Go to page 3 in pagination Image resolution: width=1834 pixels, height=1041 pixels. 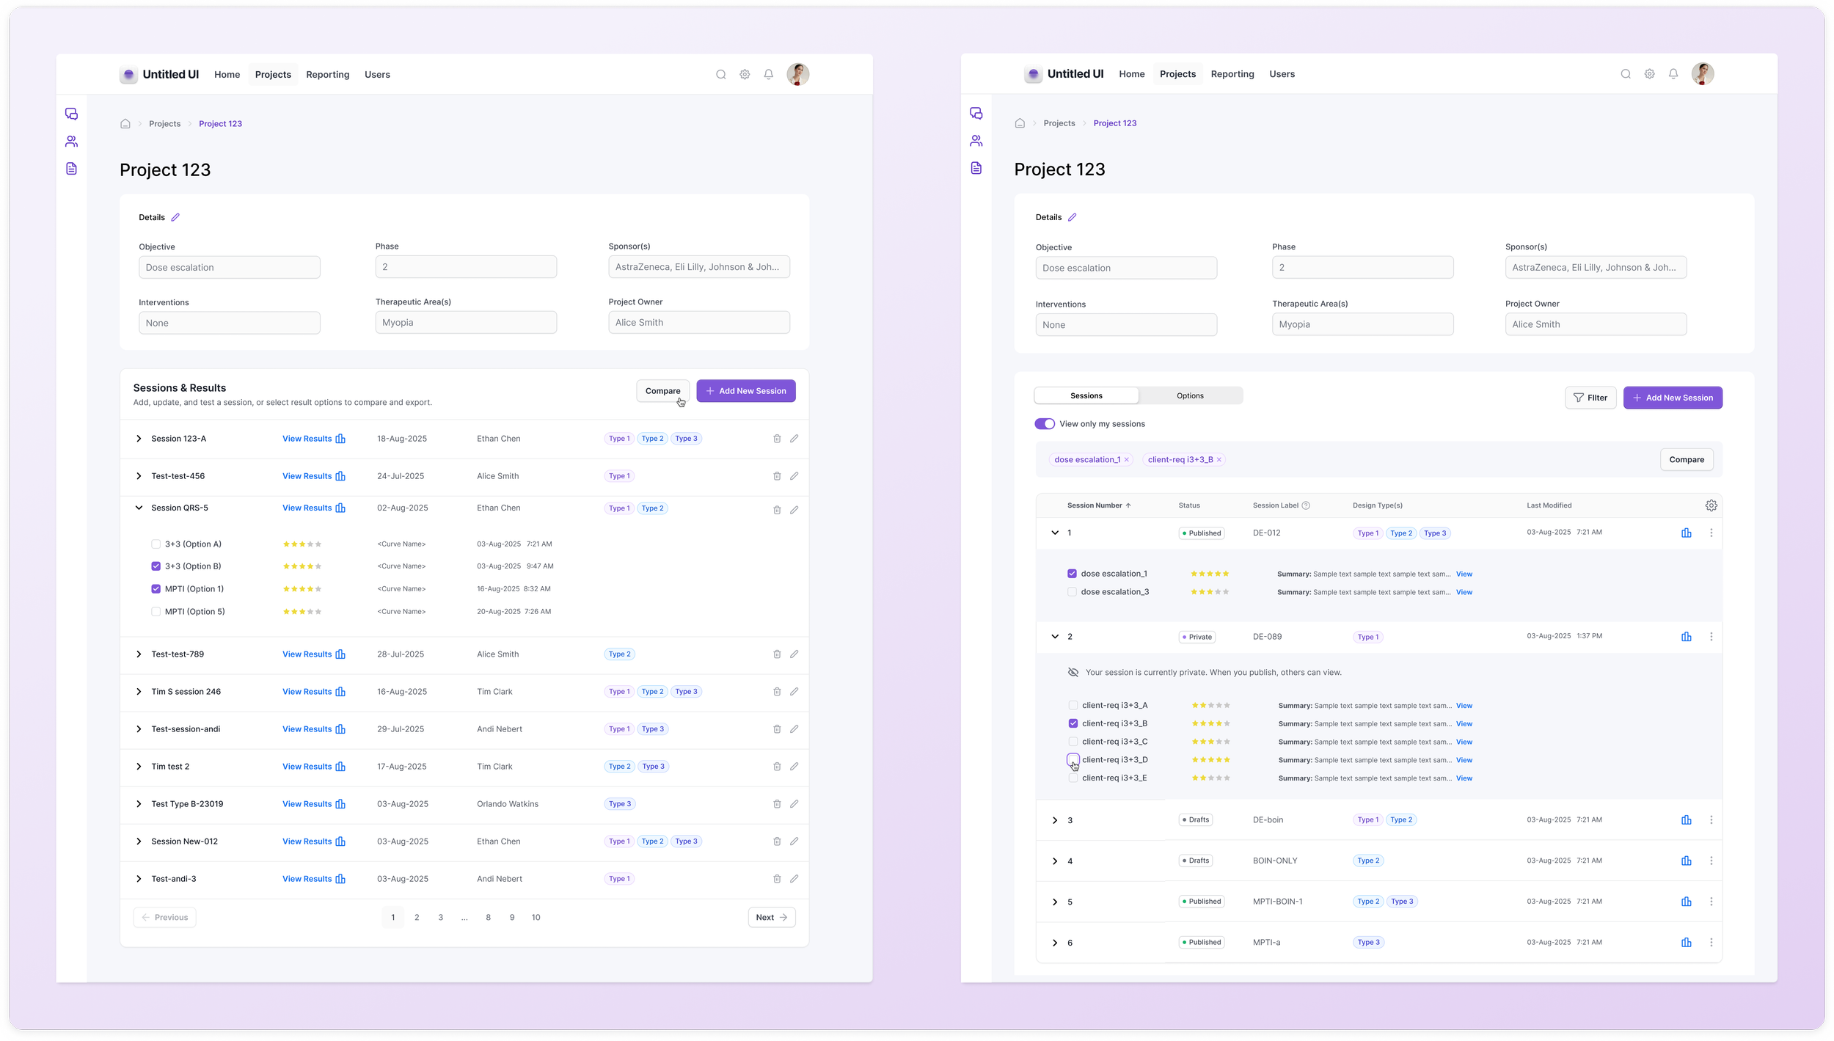click(x=440, y=918)
